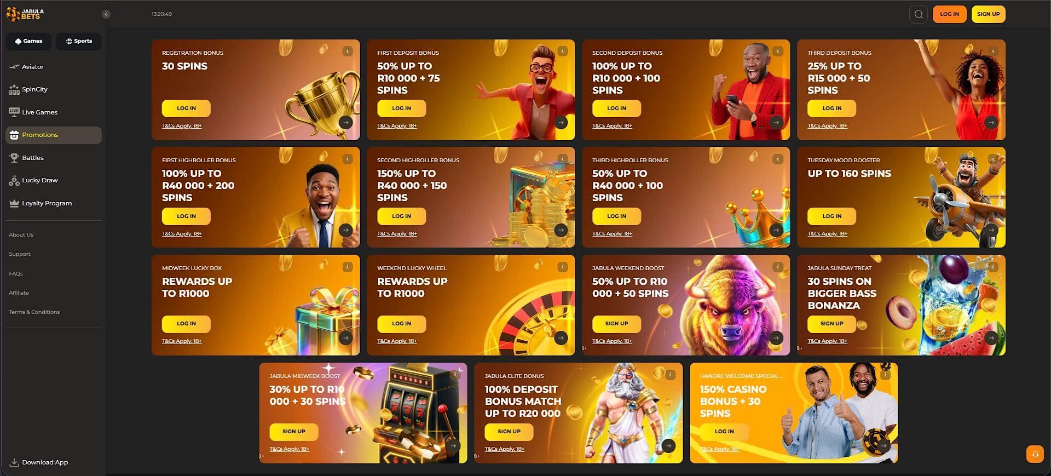Switch to the Sports tab
The height and width of the screenshot is (476, 1051).
click(x=79, y=41)
